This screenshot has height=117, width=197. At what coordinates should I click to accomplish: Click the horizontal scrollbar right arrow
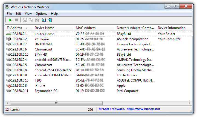(x=189, y=103)
